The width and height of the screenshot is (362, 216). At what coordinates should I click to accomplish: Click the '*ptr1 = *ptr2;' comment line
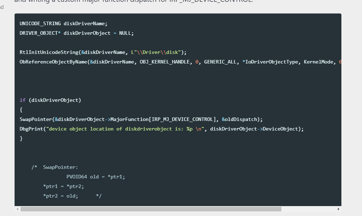click(64, 187)
